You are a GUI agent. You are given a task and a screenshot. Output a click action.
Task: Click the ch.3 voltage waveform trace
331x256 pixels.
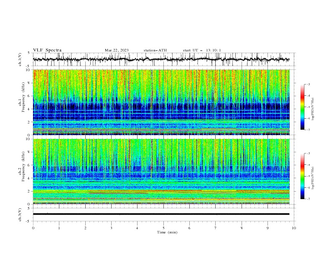coord(161,214)
